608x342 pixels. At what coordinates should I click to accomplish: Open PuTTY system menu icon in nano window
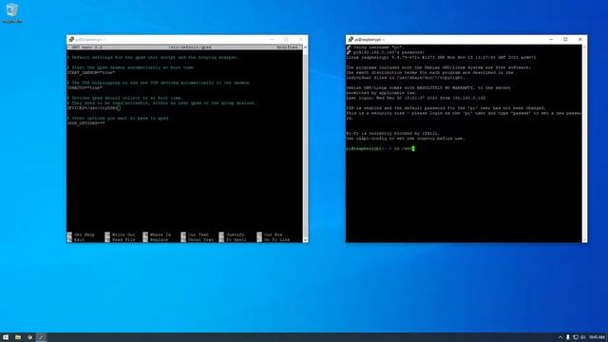pos(71,40)
